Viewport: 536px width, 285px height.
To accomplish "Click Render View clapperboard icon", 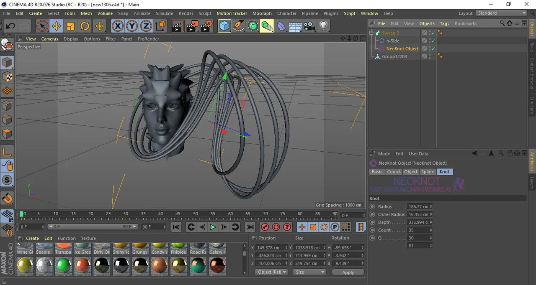I will pyautogui.click(x=178, y=26).
